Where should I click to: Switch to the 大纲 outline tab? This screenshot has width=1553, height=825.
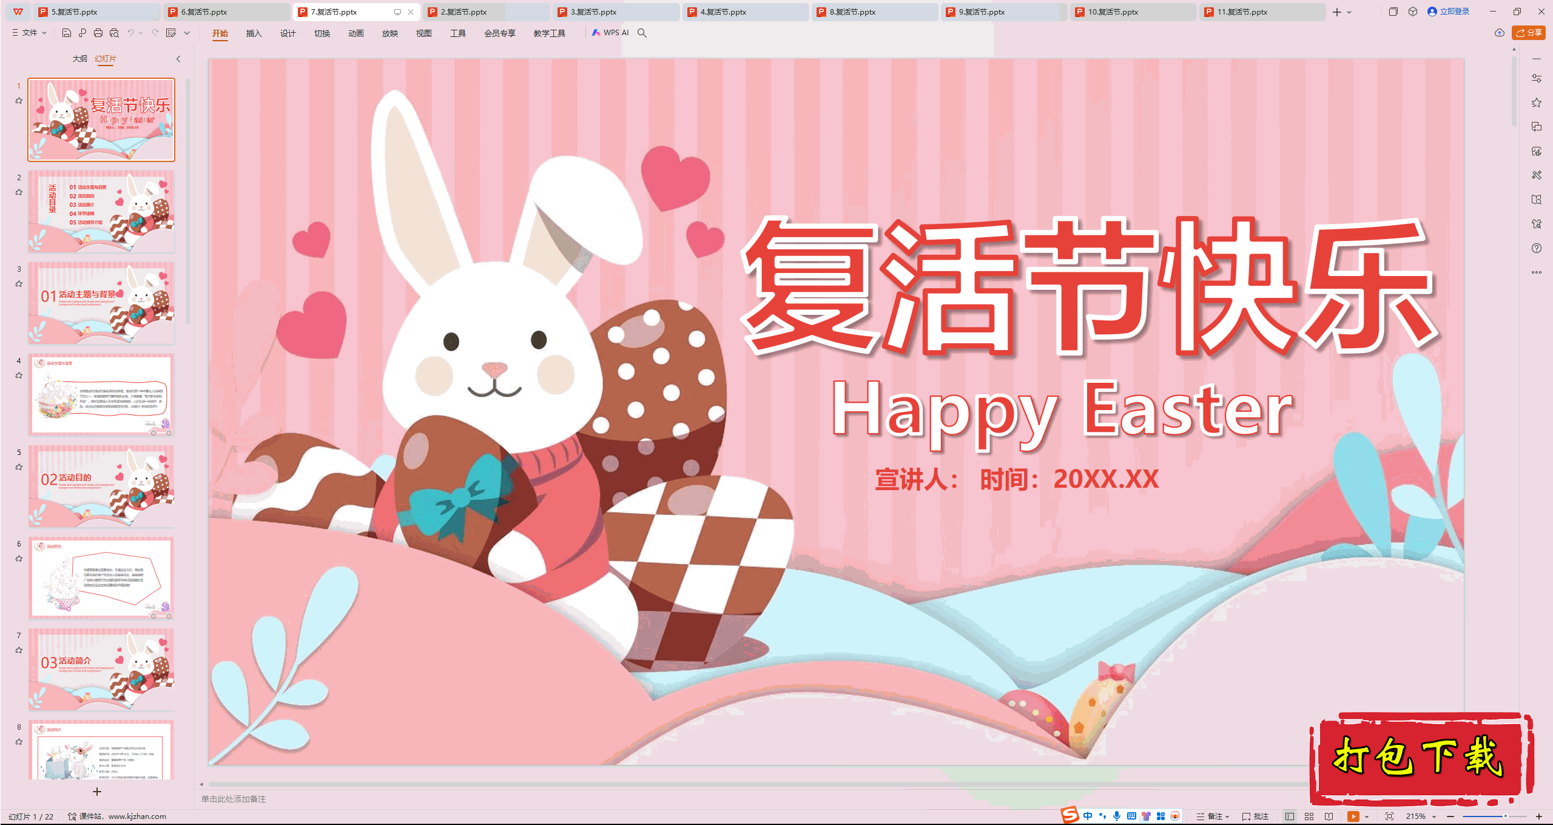[79, 59]
